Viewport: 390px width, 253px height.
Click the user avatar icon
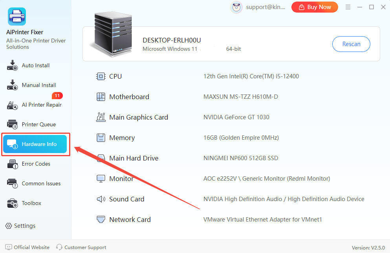pos(236,7)
